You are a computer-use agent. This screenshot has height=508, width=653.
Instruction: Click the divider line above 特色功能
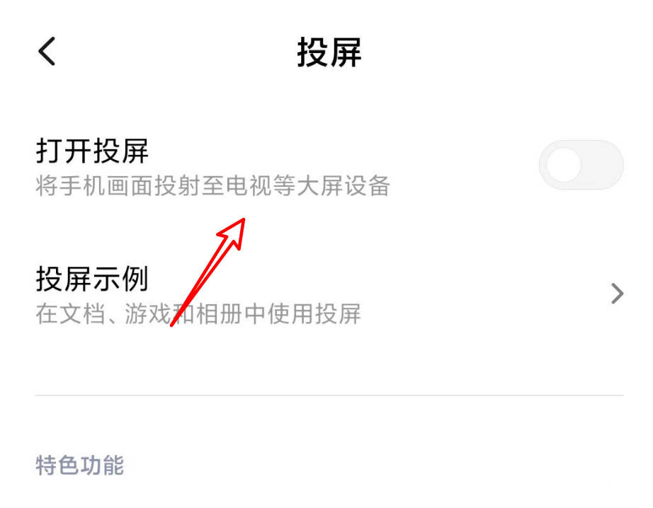point(329,396)
